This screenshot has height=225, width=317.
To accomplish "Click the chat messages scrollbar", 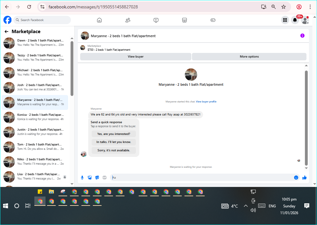I will [306, 118].
